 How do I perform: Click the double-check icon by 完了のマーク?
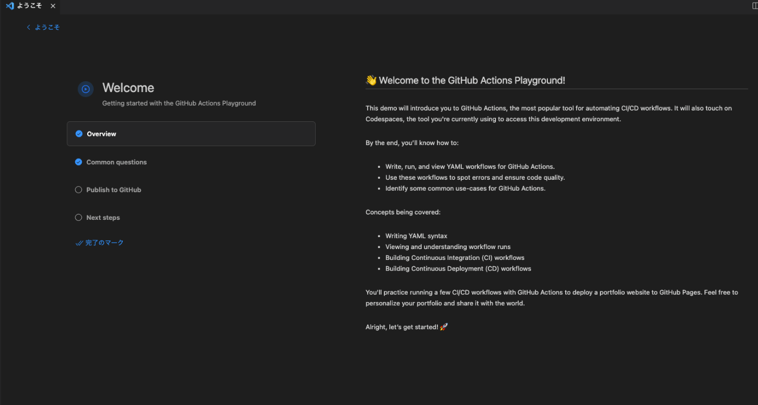(79, 243)
